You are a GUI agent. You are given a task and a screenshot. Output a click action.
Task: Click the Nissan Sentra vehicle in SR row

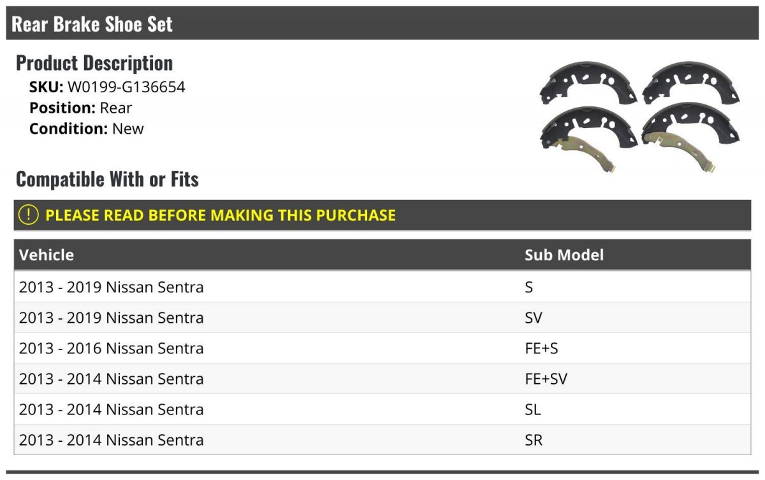155,440
